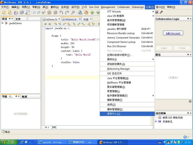Minimize the Collaboration Login panel via arrow

188,19
